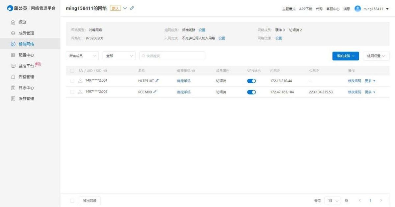Navigate to 配置中心 in sidebar
395x207 pixels.
click(x=26, y=55)
